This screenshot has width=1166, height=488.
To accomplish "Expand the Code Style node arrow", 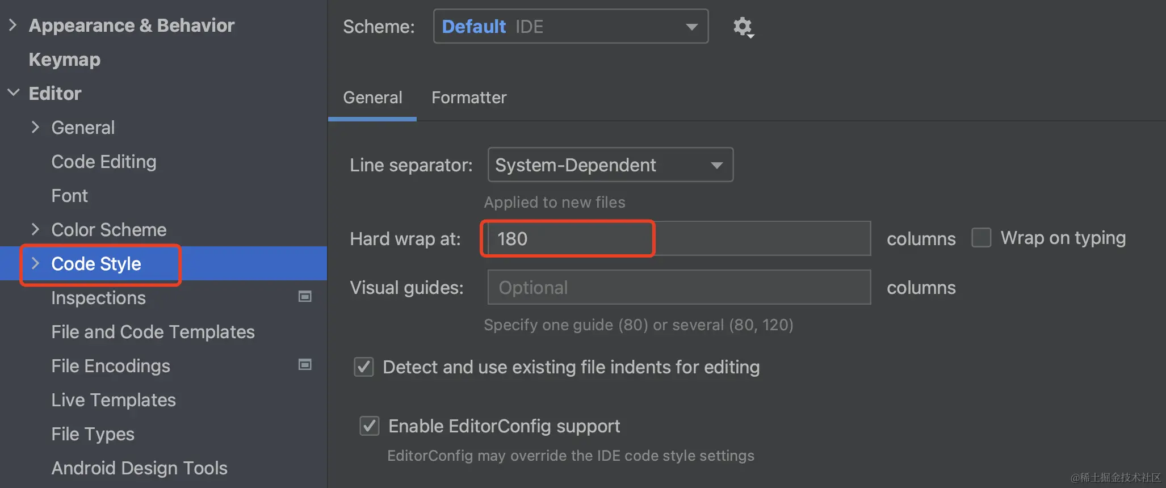I will [36, 263].
